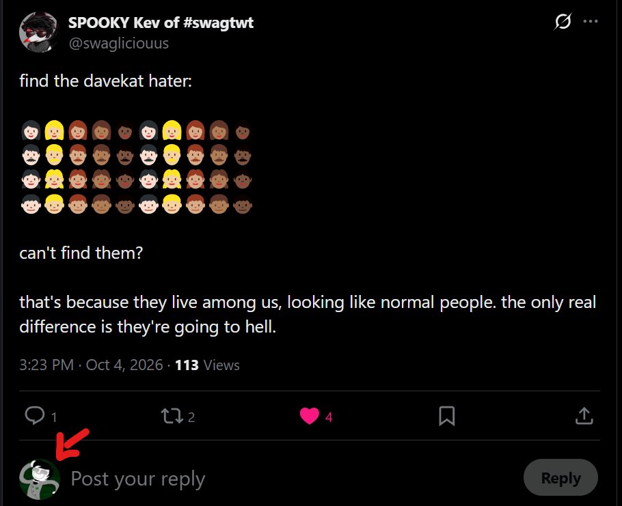Open the 3:23 PM Oct 4, 2026 timestamp
The height and width of the screenshot is (506, 622).
tap(91, 365)
